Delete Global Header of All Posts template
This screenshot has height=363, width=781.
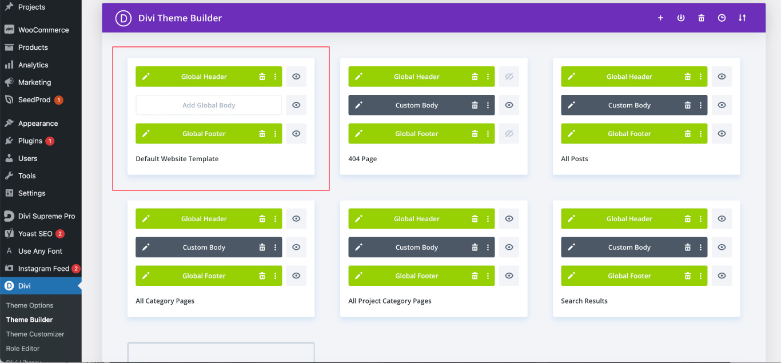coord(687,77)
